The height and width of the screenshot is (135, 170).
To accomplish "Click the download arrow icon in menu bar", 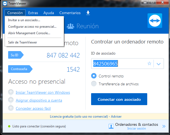I will pyautogui.click(x=88, y=13).
